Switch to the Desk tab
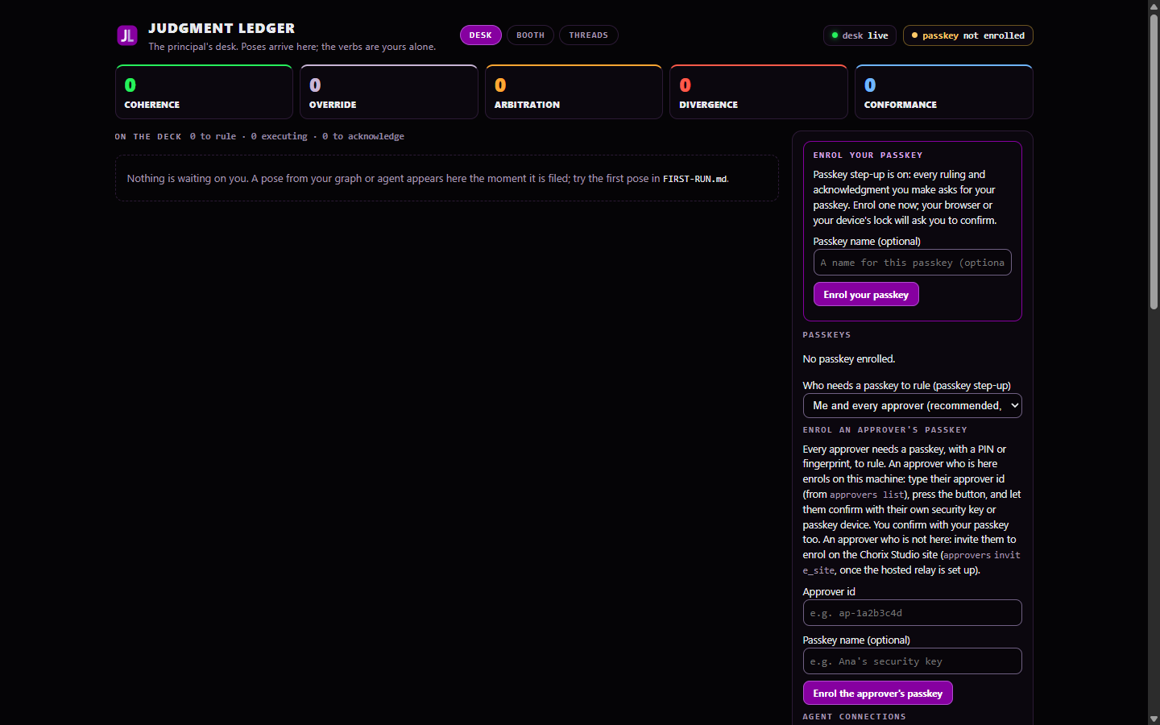The image size is (1160, 725). pyautogui.click(x=481, y=35)
